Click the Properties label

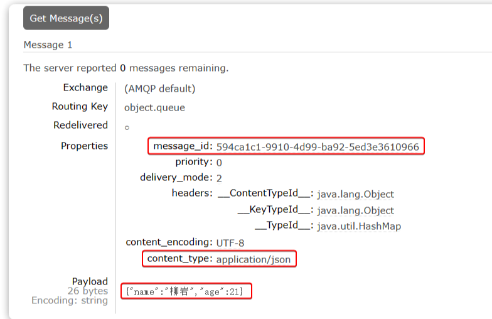pos(84,146)
